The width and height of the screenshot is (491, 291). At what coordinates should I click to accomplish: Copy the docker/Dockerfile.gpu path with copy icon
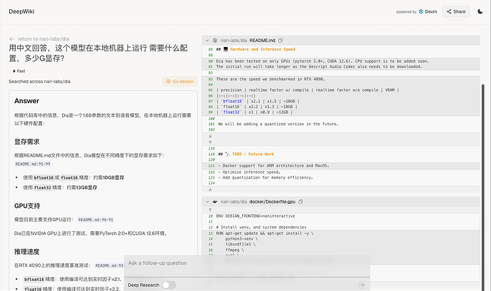(x=300, y=202)
